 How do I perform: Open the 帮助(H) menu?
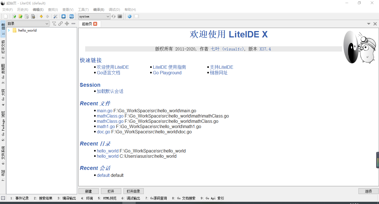pos(130,9)
